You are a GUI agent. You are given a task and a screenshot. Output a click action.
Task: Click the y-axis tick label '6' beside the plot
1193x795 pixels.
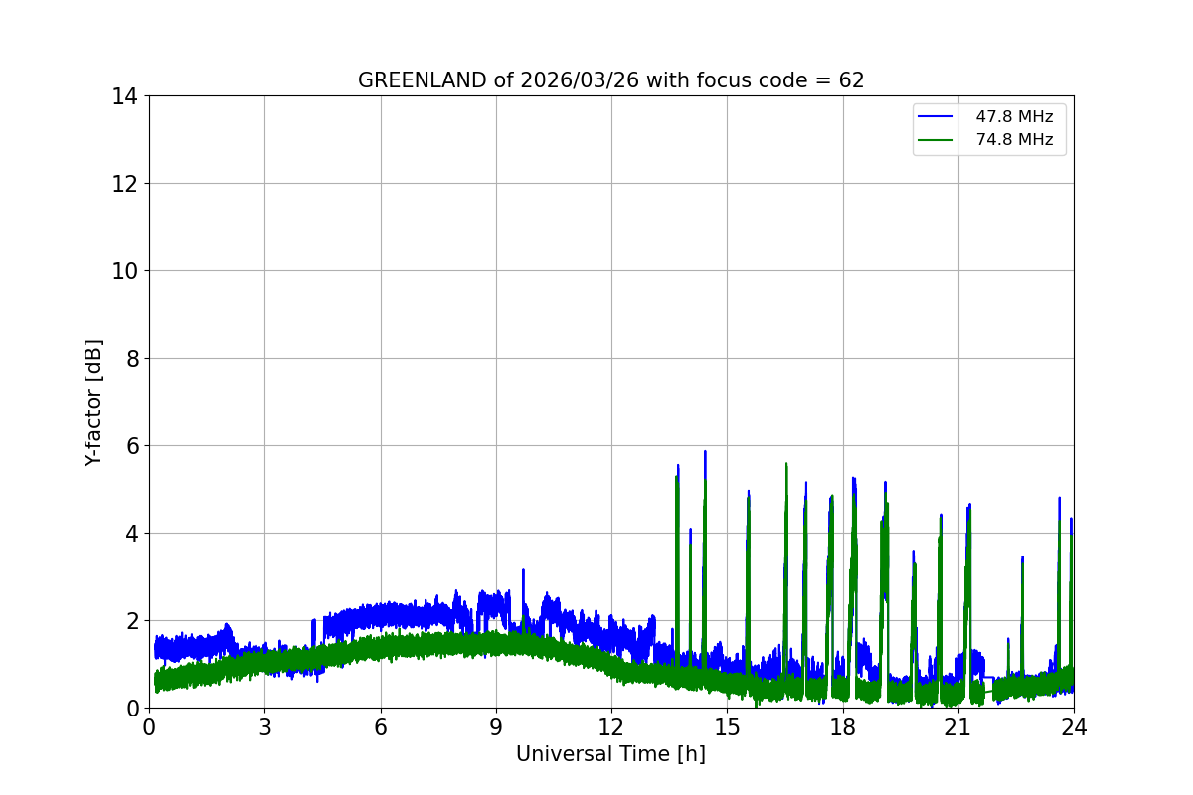pyautogui.click(x=130, y=446)
